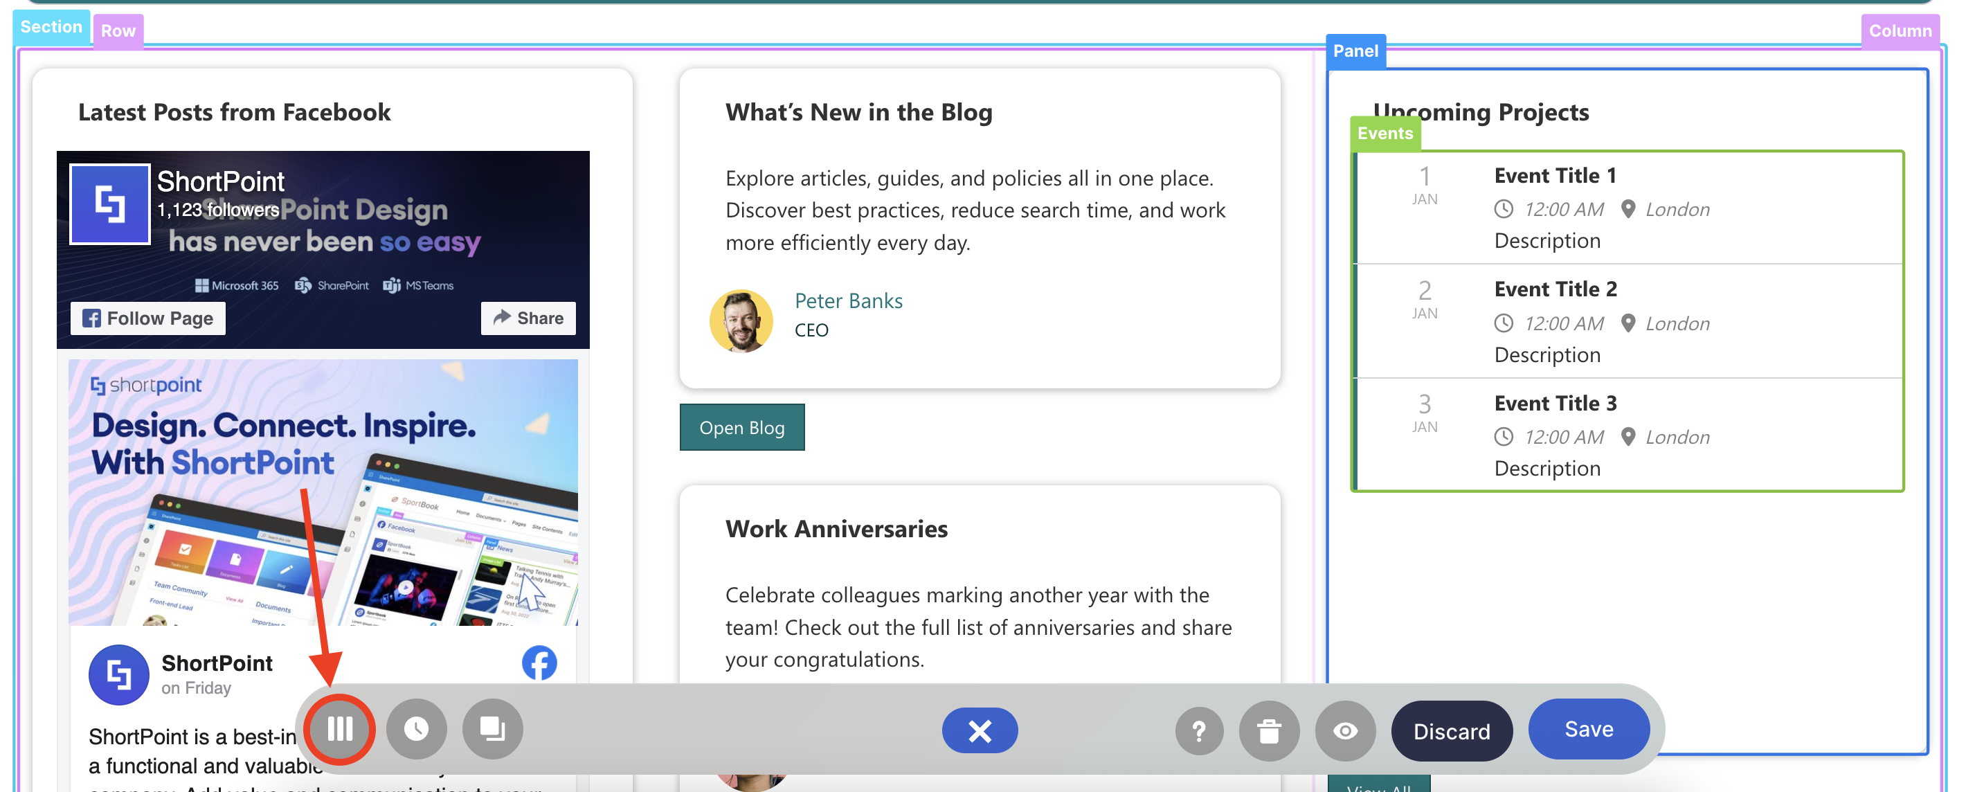Click the round Facebook logo icon
Viewport: 1966px width, 792px height.
point(539,663)
